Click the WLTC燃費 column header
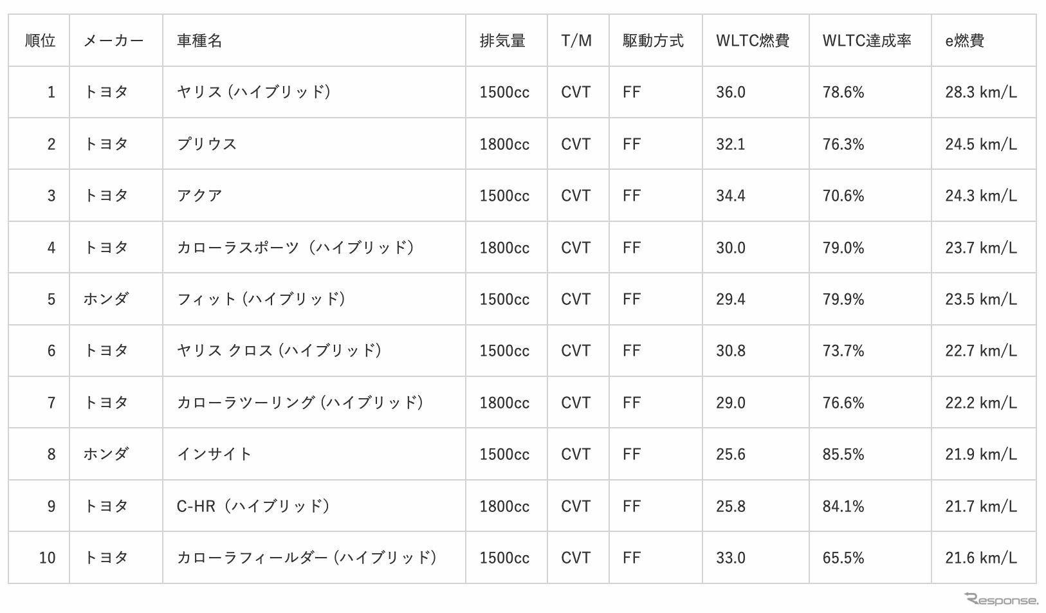The height and width of the screenshot is (613, 1046). pos(752,41)
